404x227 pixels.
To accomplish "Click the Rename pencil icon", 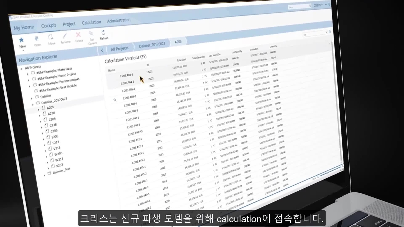I will coord(65,36).
